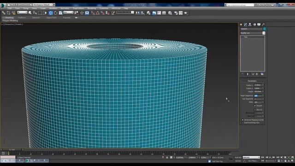Click the Select and Manipulate icon
The image size is (295, 166).
coord(82,13)
